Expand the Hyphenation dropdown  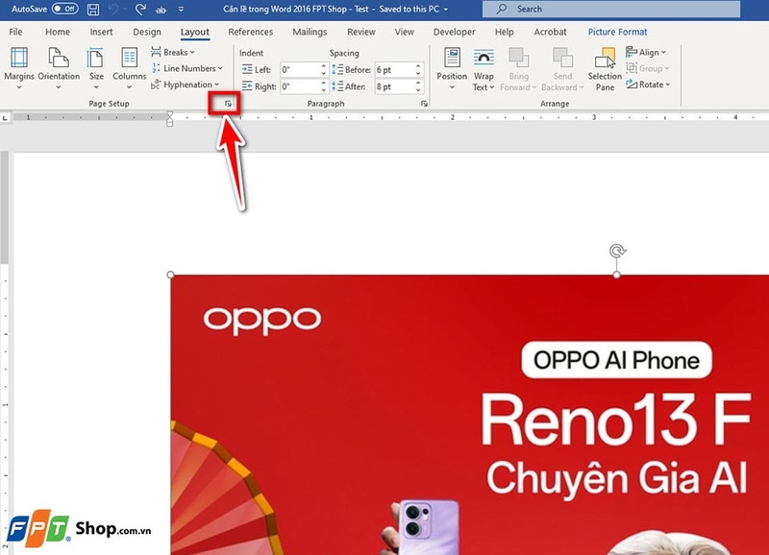click(185, 84)
